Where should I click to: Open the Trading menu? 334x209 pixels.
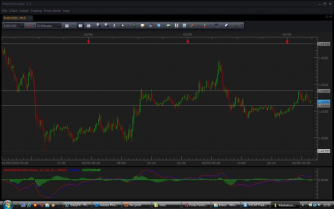(x=36, y=11)
